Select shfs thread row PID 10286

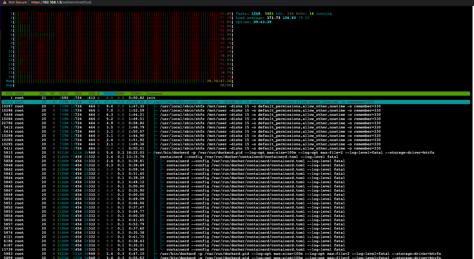point(236,119)
